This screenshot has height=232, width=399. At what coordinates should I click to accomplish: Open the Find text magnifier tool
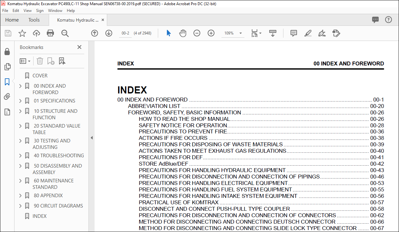pos(65,33)
